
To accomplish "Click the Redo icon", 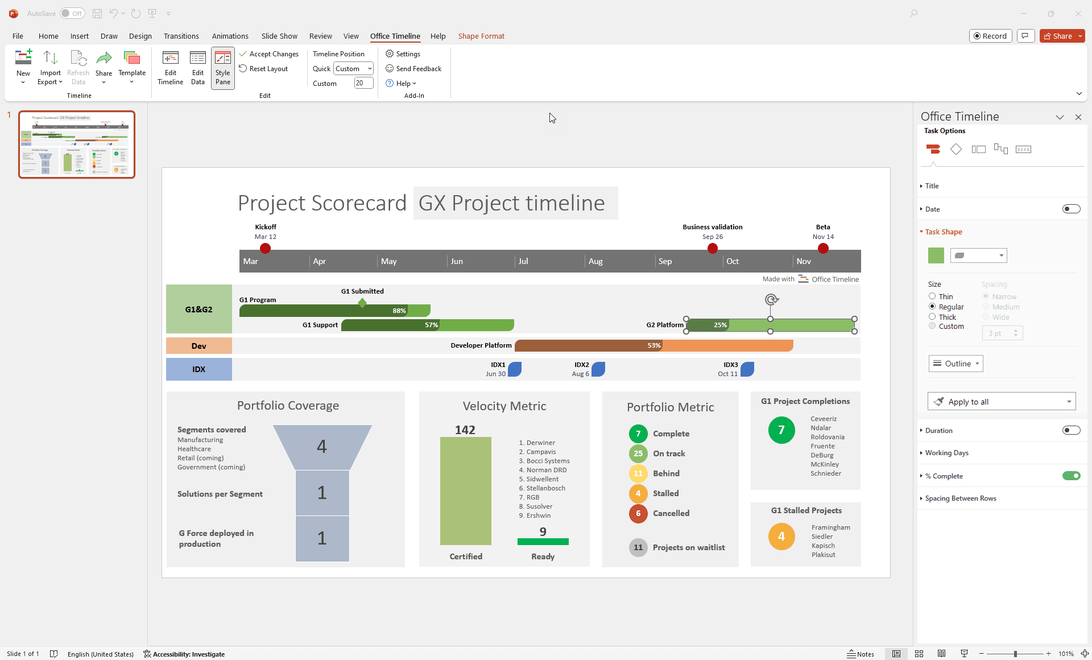I will (x=135, y=13).
